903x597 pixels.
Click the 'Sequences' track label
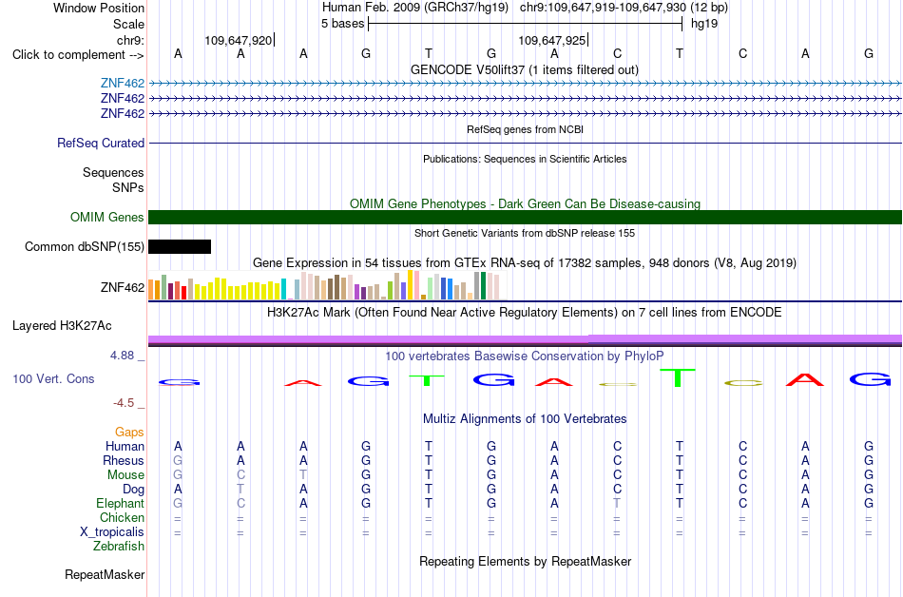(x=113, y=173)
